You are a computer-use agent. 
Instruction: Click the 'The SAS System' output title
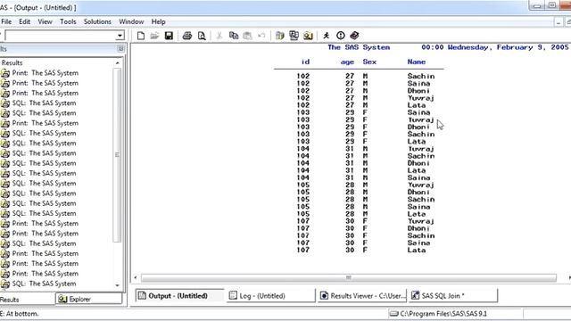[x=359, y=47]
